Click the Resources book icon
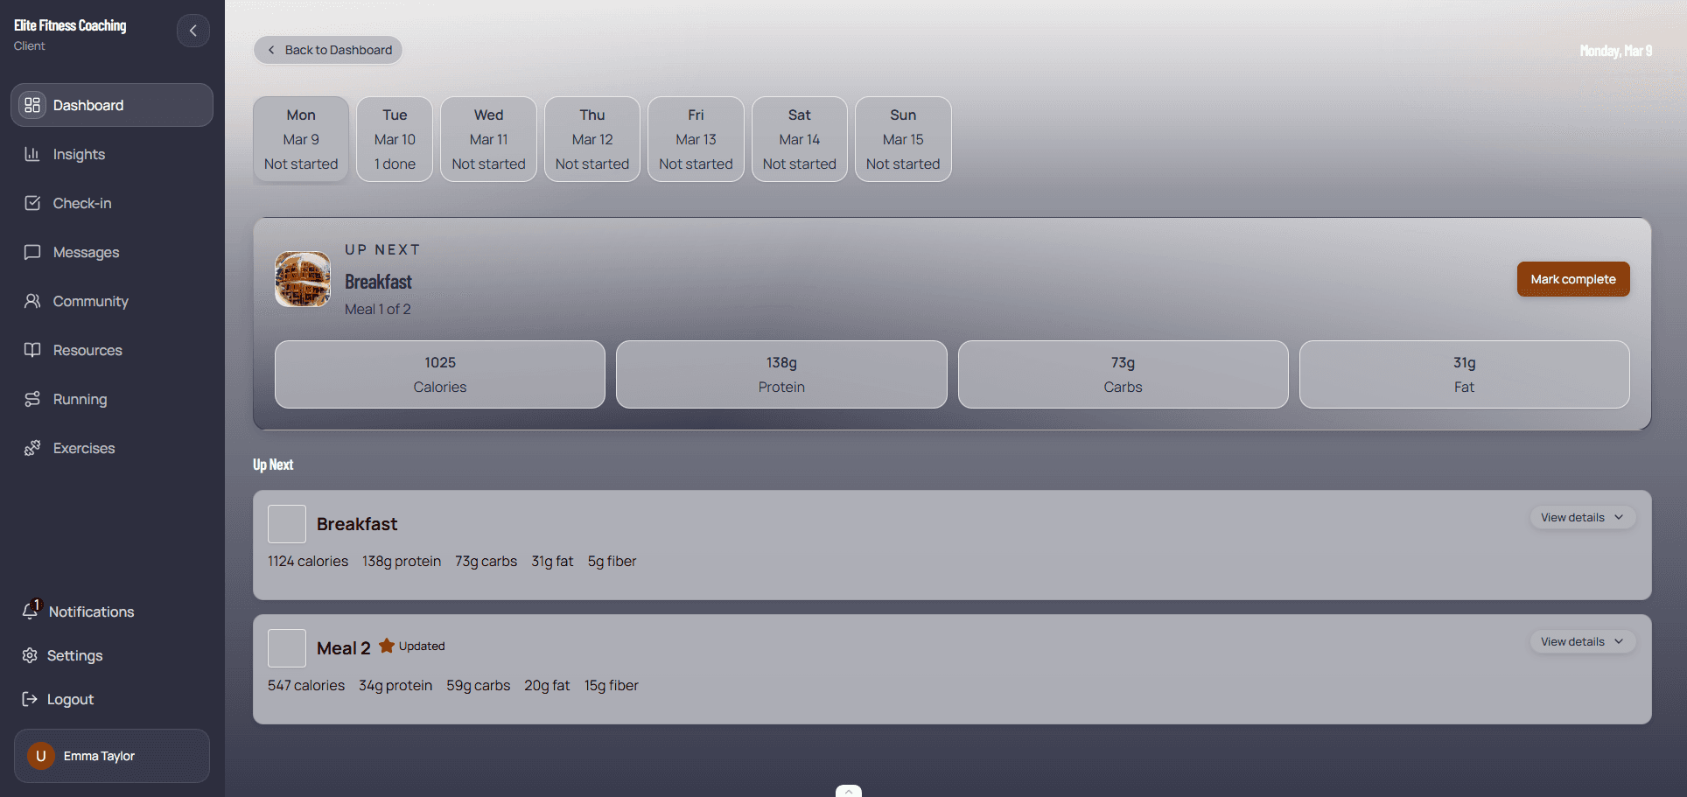 [x=32, y=350]
